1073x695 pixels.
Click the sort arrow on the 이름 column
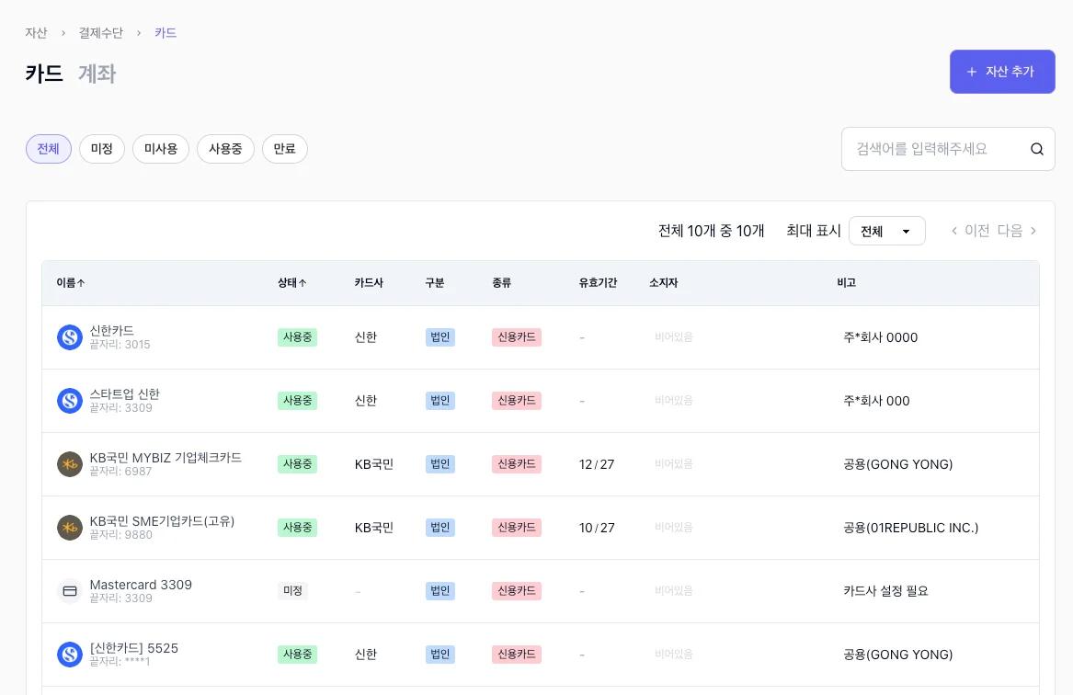click(x=82, y=282)
